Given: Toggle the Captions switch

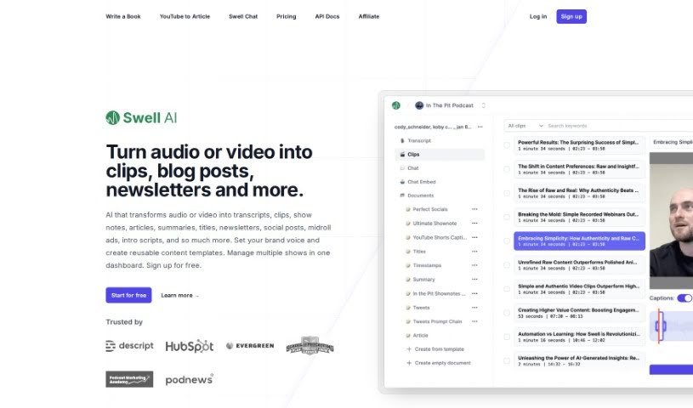Looking at the screenshot, I should [x=684, y=298].
